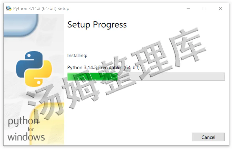The height and width of the screenshot is (149, 232).
Task: Click the green filled part of progress bar
Action: (x=92, y=77)
